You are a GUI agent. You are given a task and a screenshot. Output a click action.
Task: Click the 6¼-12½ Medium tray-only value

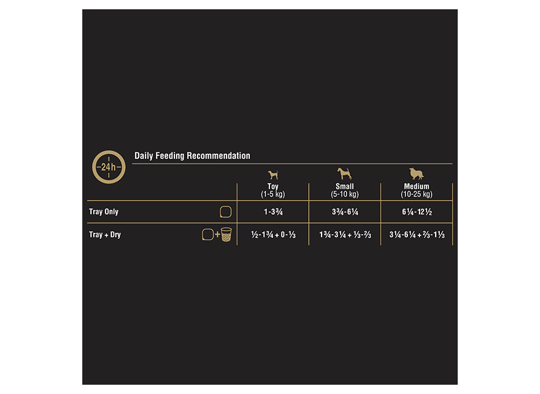(417, 212)
